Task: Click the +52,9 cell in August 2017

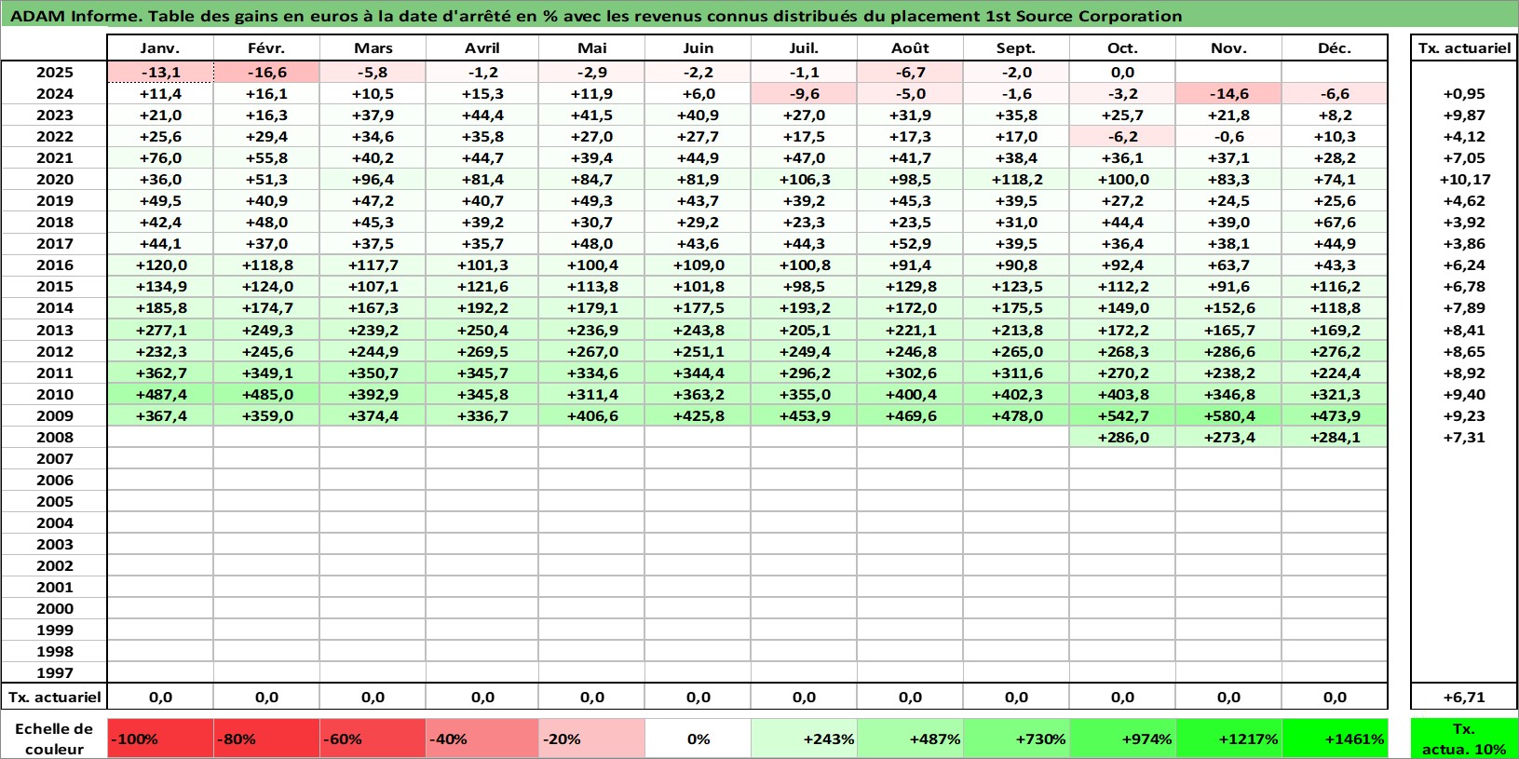Action: (x=910, y=243)
